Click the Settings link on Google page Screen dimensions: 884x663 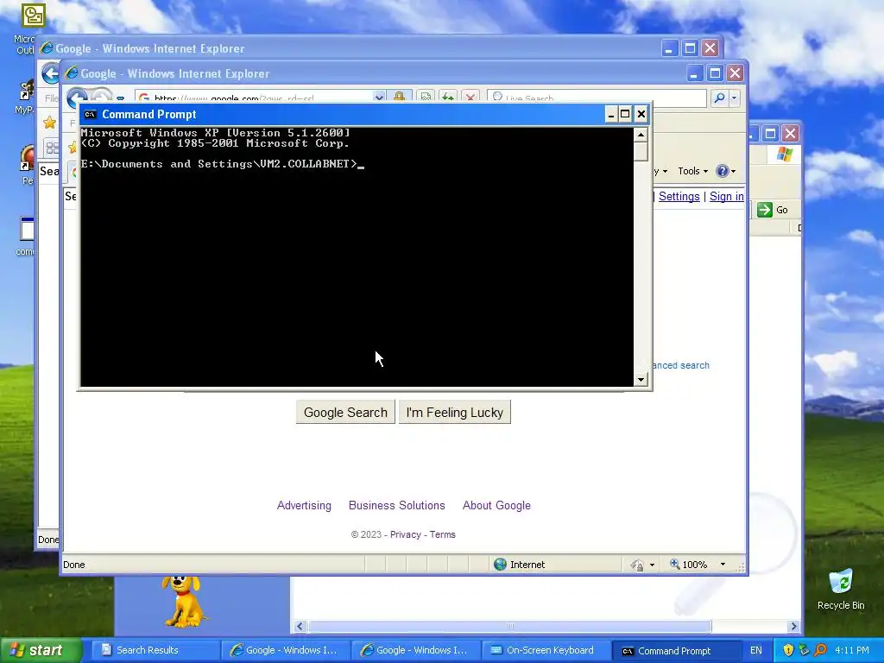(679, 196)
